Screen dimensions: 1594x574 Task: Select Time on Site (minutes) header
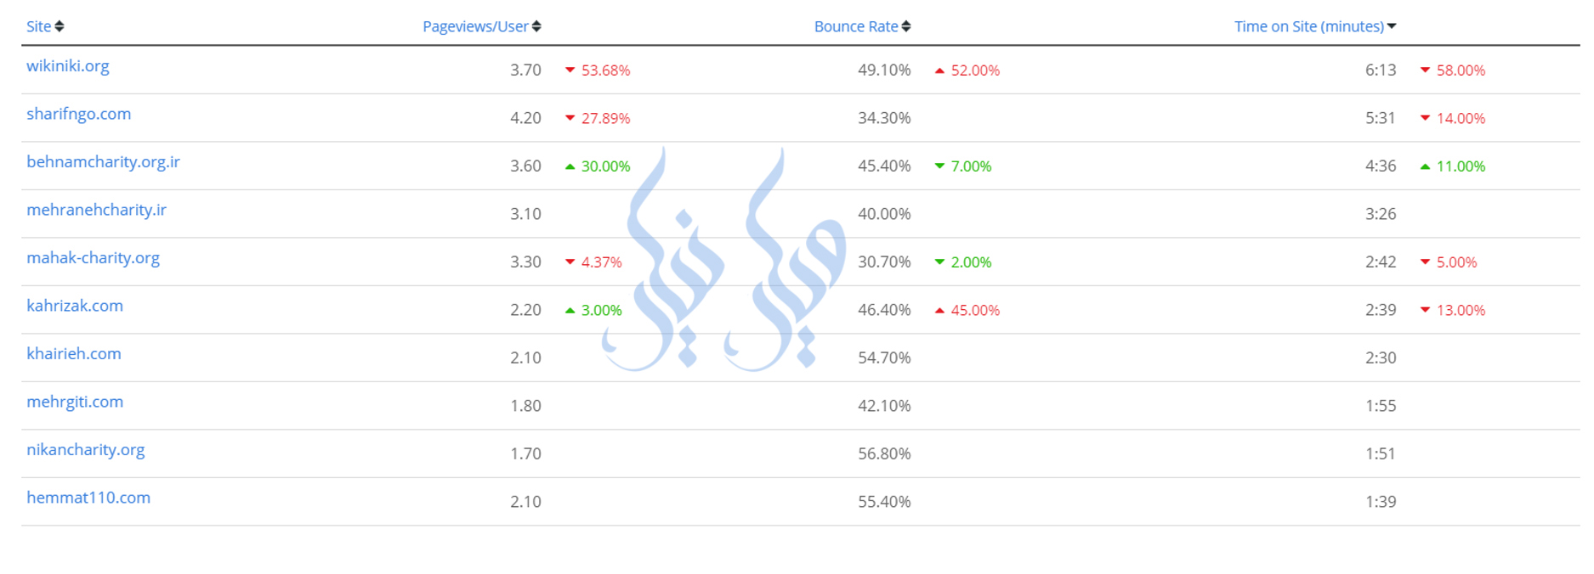click(1308, 26)
